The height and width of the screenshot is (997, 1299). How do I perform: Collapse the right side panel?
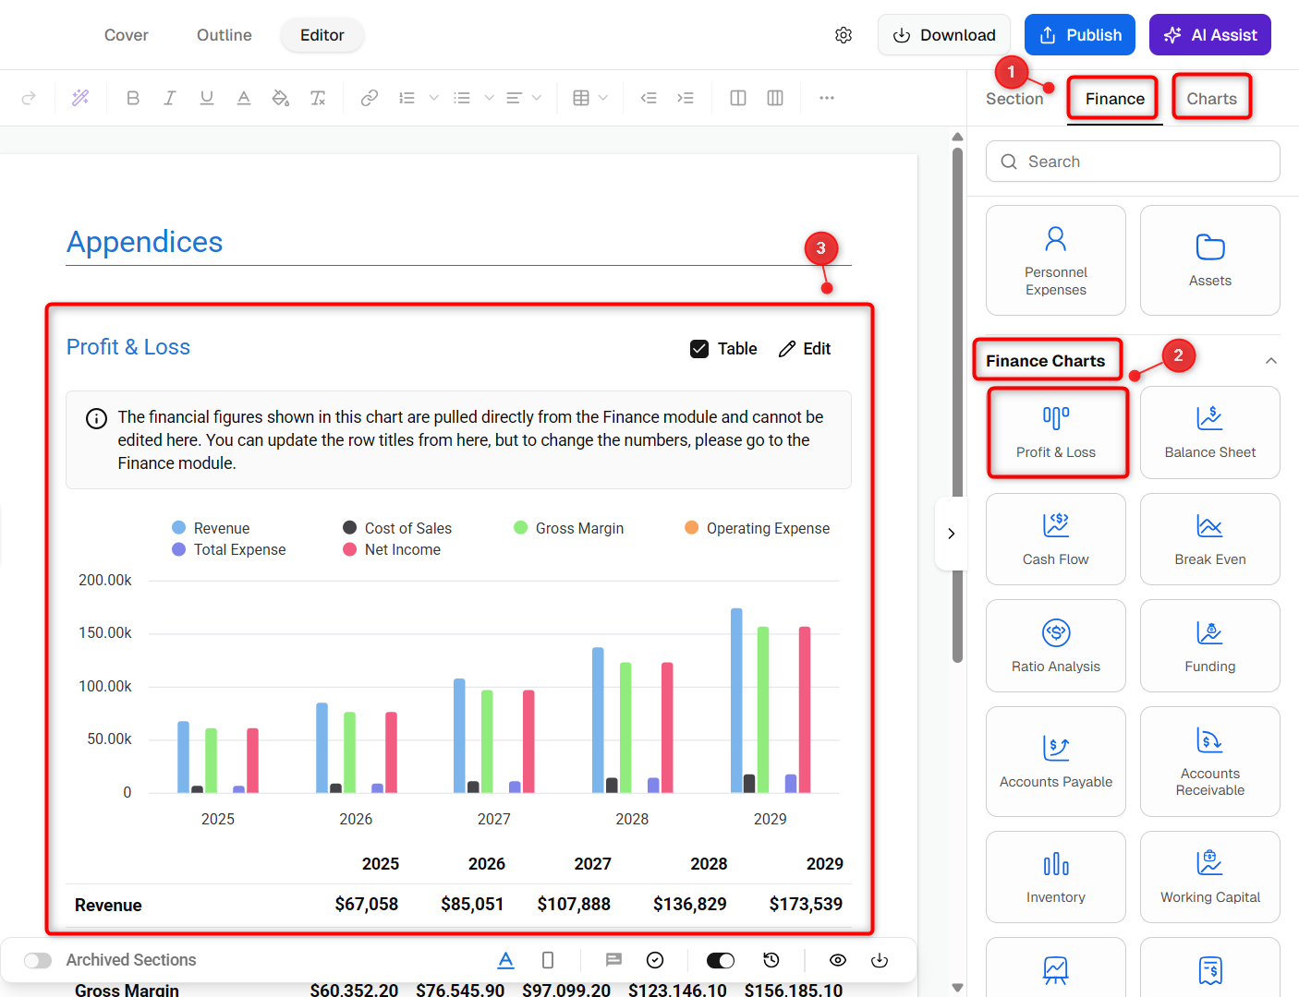[951, 534]
